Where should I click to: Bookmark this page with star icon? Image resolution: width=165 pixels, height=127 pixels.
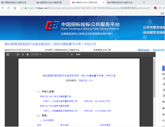click(x=15, y=8)
